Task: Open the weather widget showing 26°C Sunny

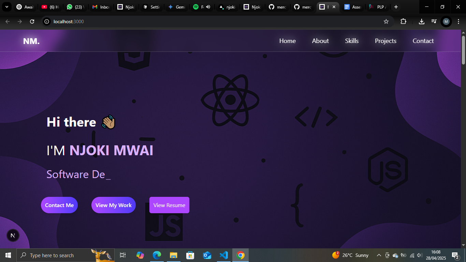Action: click(351, 255)
